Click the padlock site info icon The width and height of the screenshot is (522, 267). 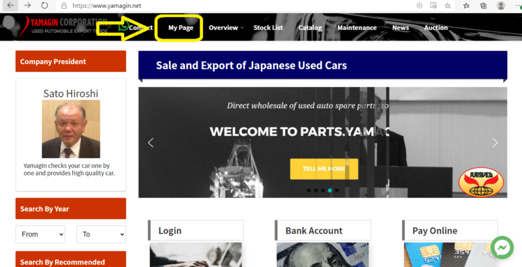pos(64,6)
